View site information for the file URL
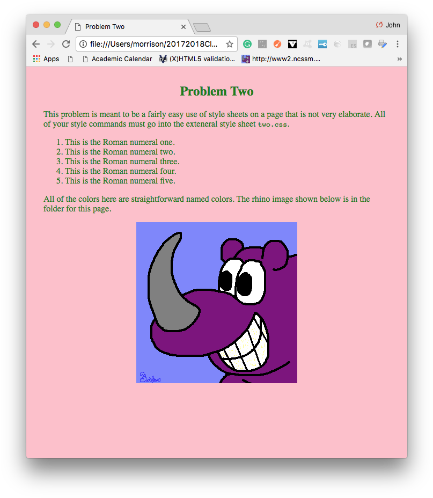The image size is (433, 498). pyautogui.click(x=83, y=44)
